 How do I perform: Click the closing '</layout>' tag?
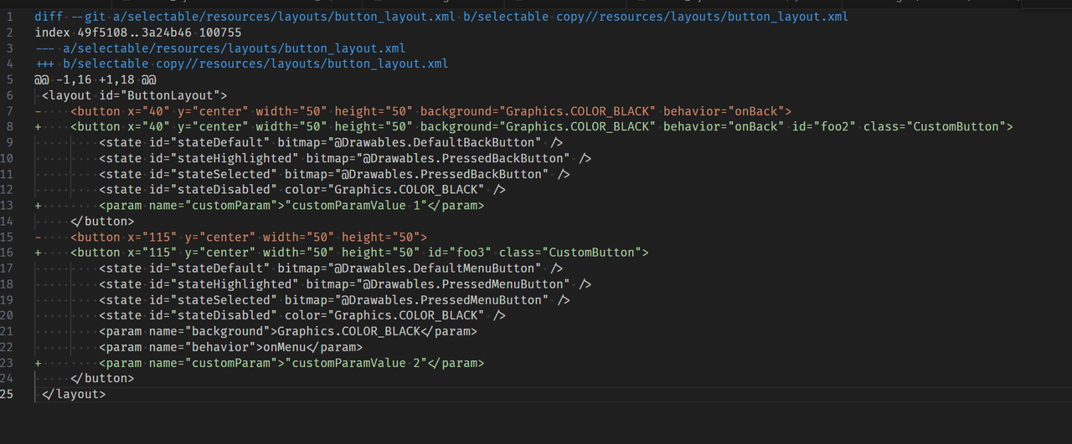click(74, 393)
